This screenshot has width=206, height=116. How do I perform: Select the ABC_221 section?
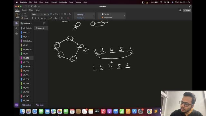point(27,32)
